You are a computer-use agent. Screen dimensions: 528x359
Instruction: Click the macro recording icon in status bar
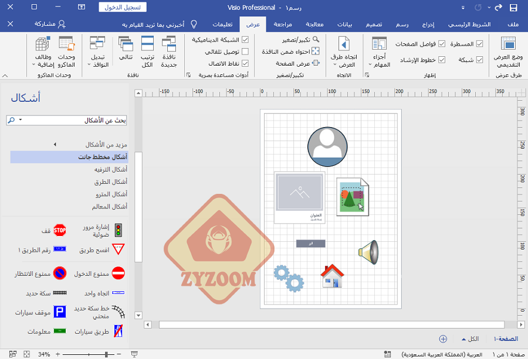point(388,354)
